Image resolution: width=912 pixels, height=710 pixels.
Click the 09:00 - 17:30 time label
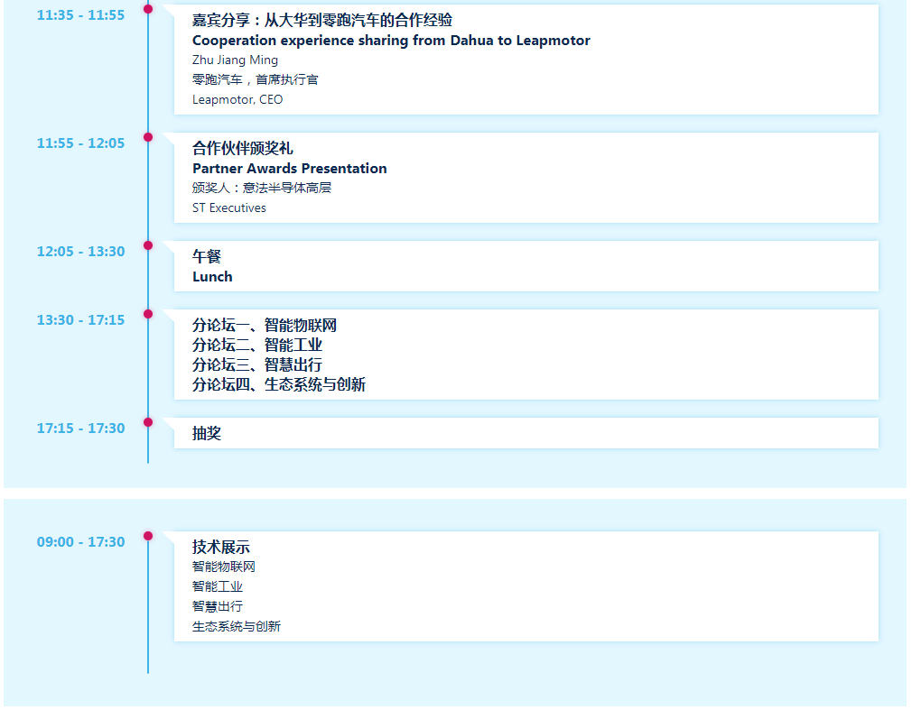click(x=80, y=542)
